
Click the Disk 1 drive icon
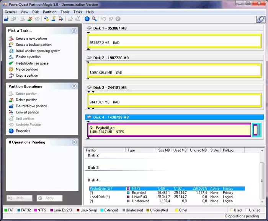click(x=89, y=28)
